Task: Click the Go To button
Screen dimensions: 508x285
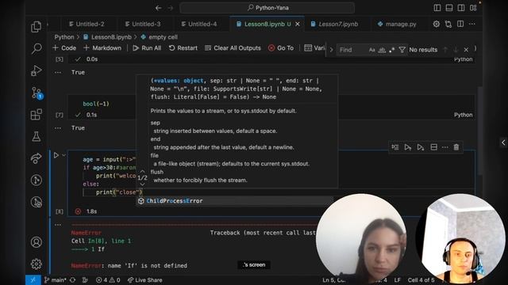Action: tap(281, 47)
